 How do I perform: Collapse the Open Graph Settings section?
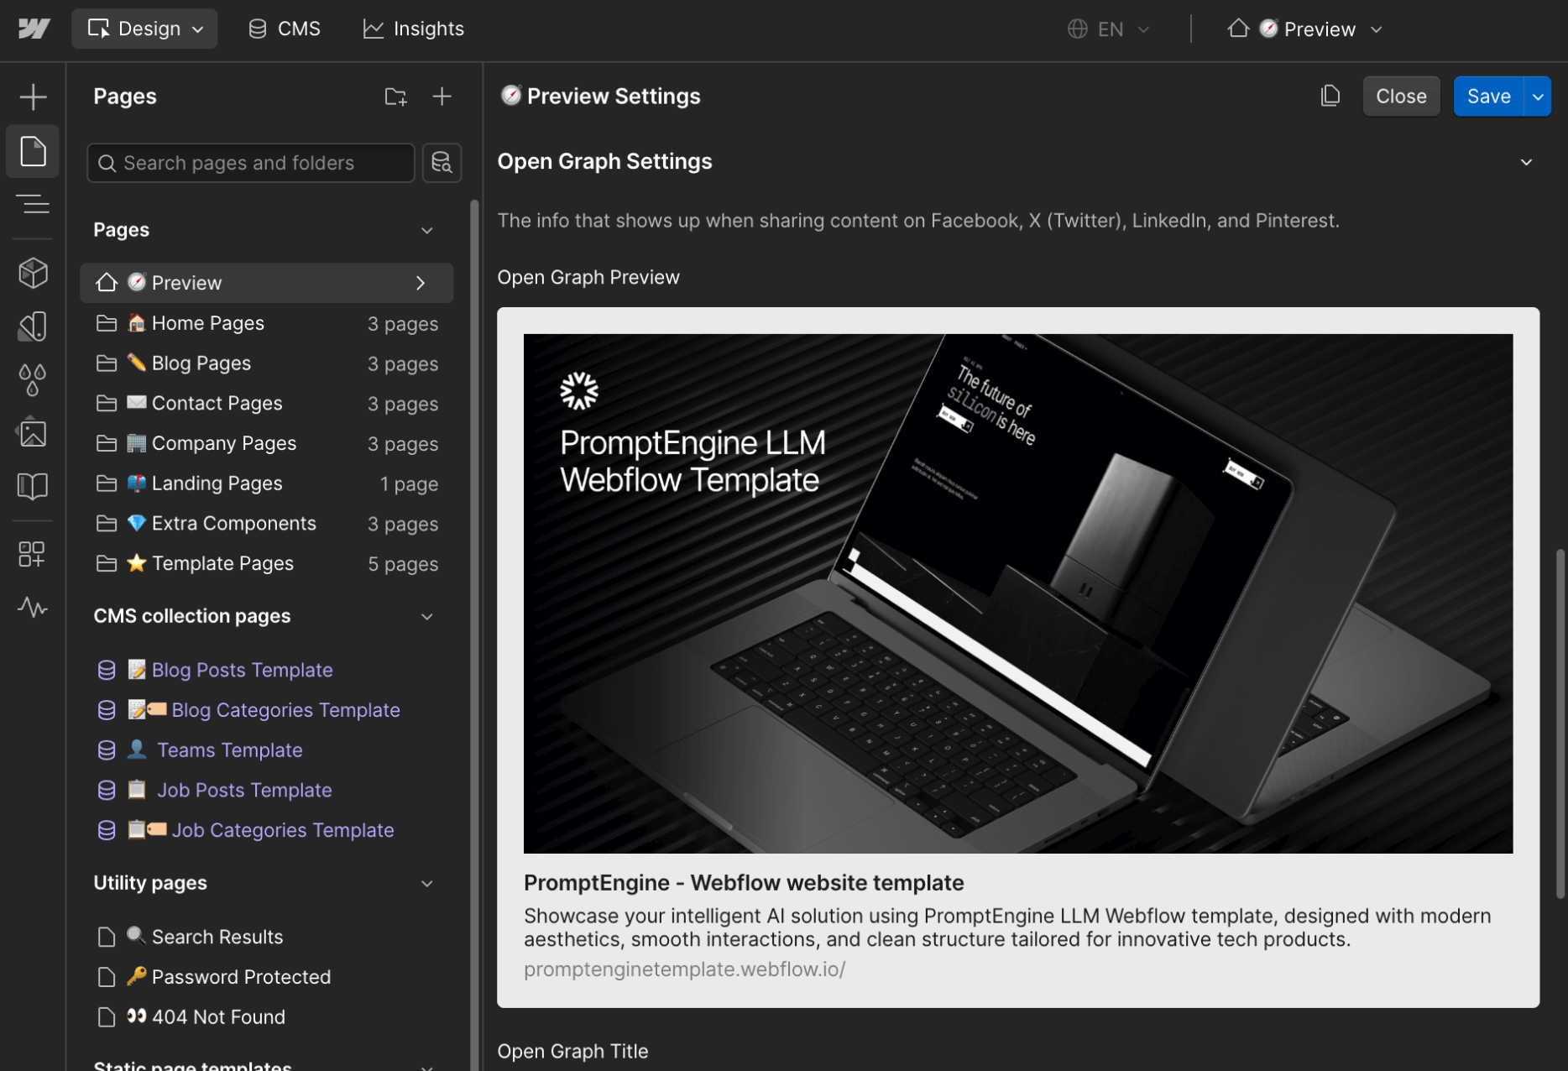click(1527, 161)
